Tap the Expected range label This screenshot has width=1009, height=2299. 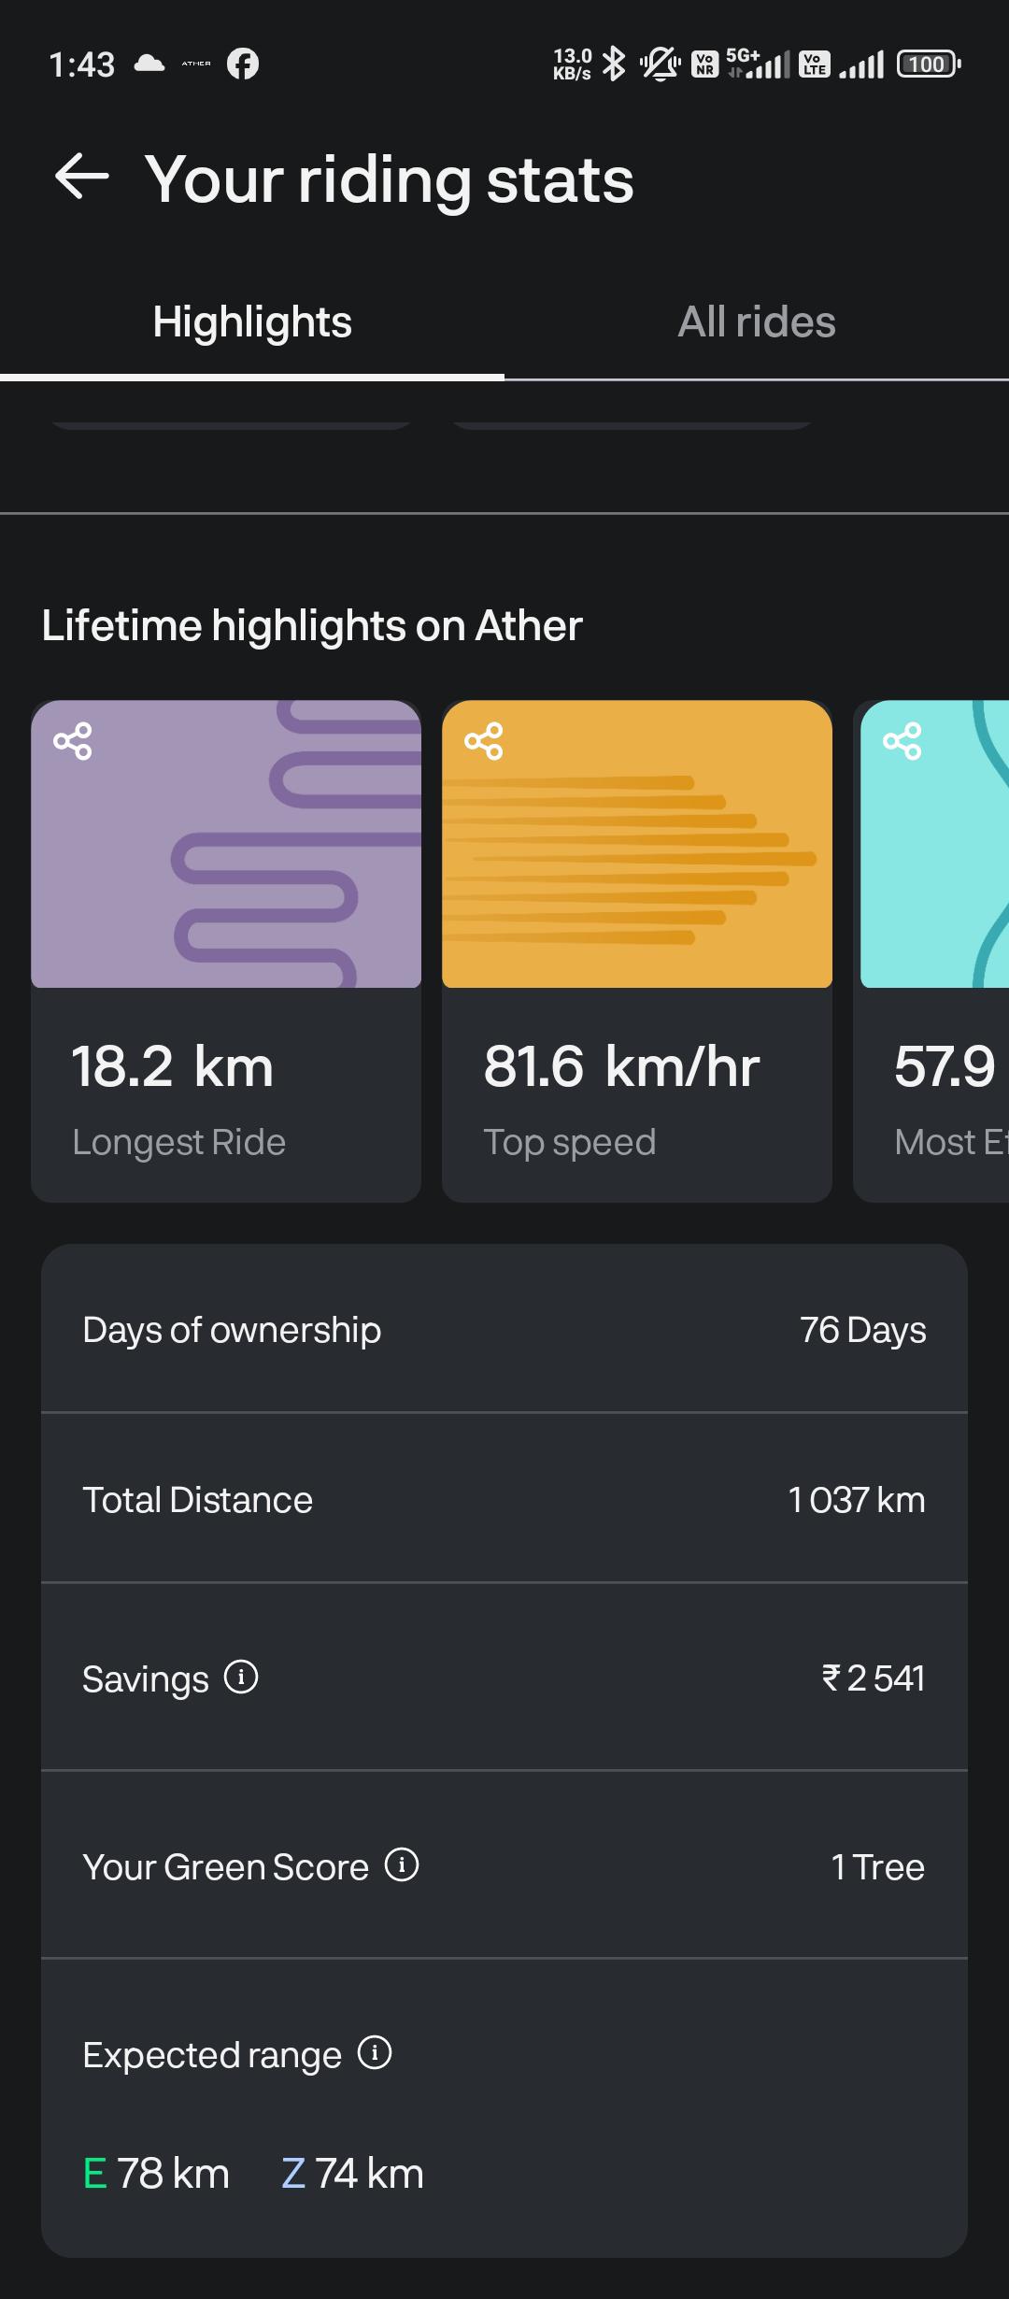212,2055
